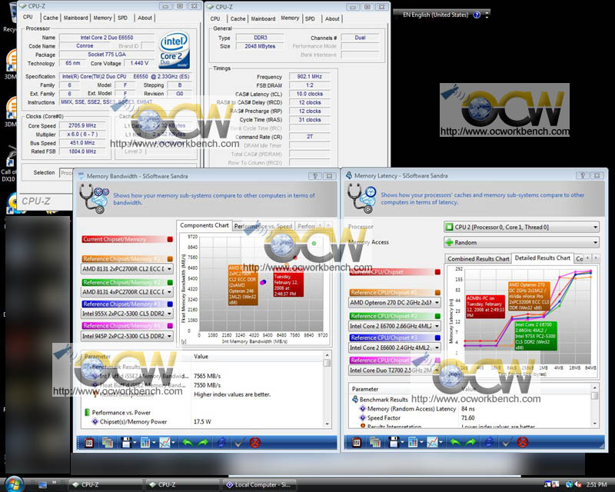Click bar chart icon in Memory Bandwidth toolbar
The width and height of the screenshot is (615, 492).
tap(145, 443)
